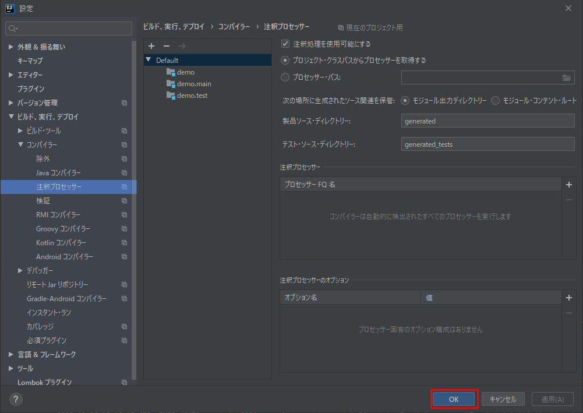This screenshot has height=413, width=583.
Task: Toggle the 注釈処理を使用可能にする checkbox
Action: [285, 44]
